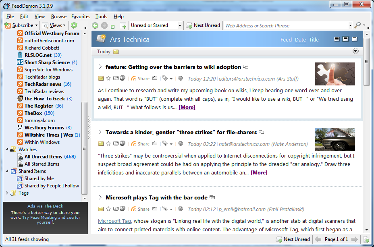
Task: Star the wiki adoption article
Action: 108,79
